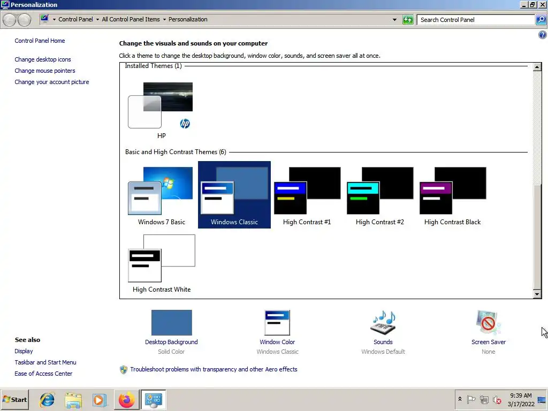
Task: Select the Windows Classic theme
Action: tap(234, 195)
